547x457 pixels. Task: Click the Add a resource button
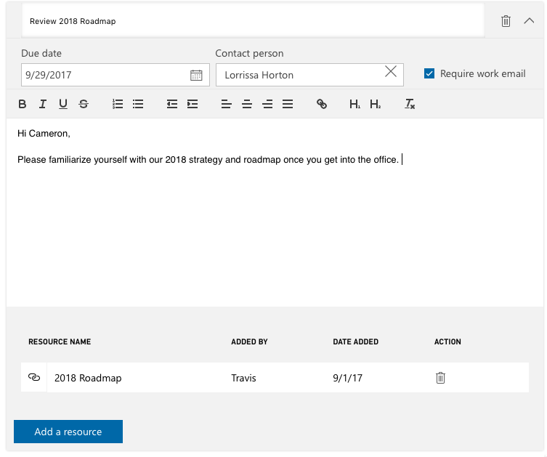tap(68, 432)
